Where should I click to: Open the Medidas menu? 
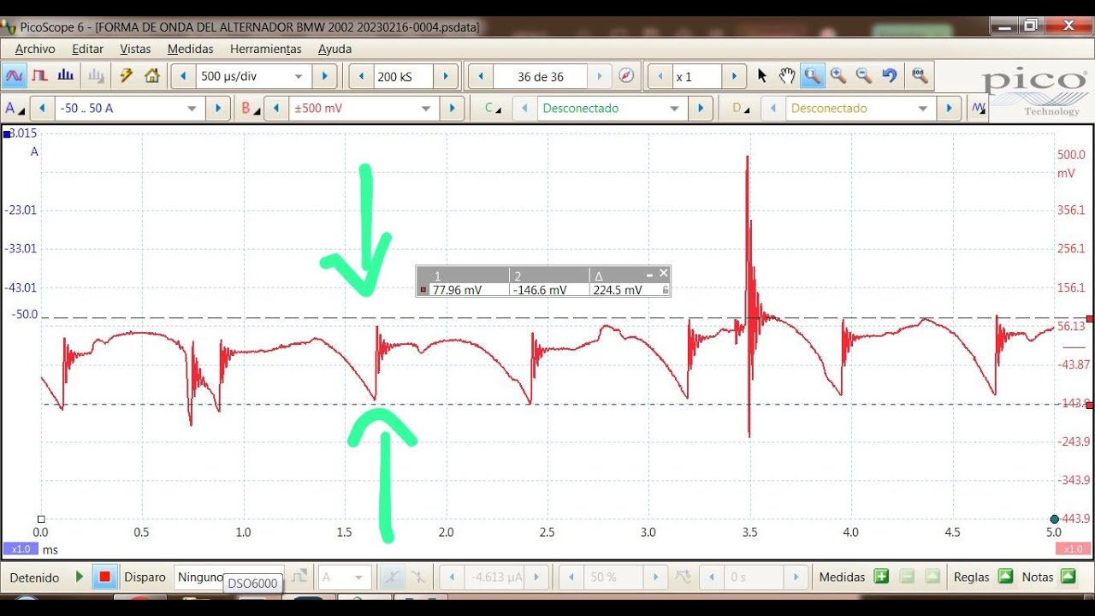click(x=191, y=50)
